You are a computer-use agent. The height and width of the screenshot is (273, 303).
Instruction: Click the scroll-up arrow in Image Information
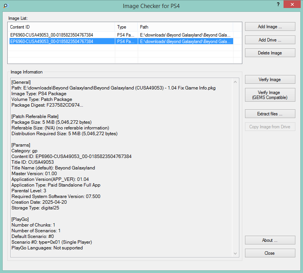pyautogui.click(x=235, y=82)
